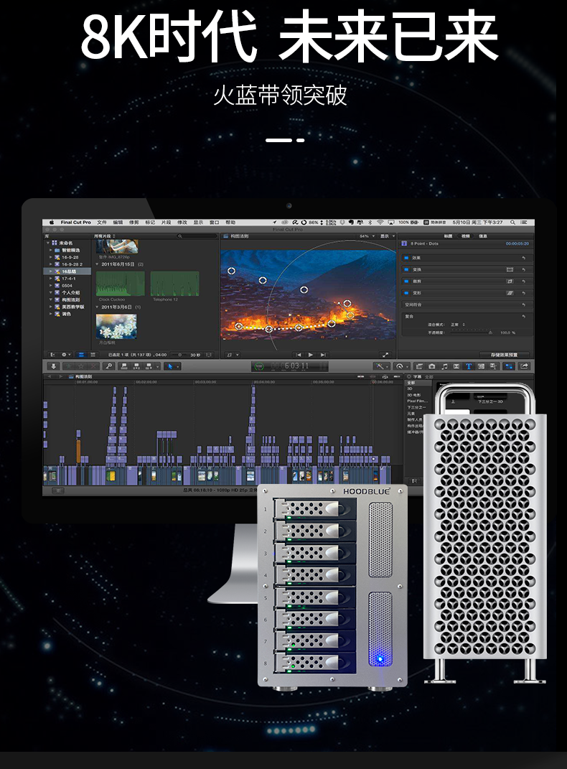The height and width of the screenshot is (769, 567).
Task: Open the 文件 menu
Action: coord(101,222)
